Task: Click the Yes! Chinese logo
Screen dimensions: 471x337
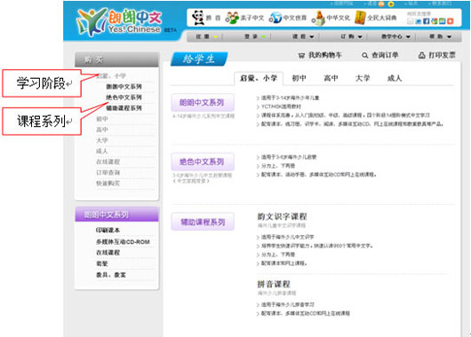Action: click(120, 21)
